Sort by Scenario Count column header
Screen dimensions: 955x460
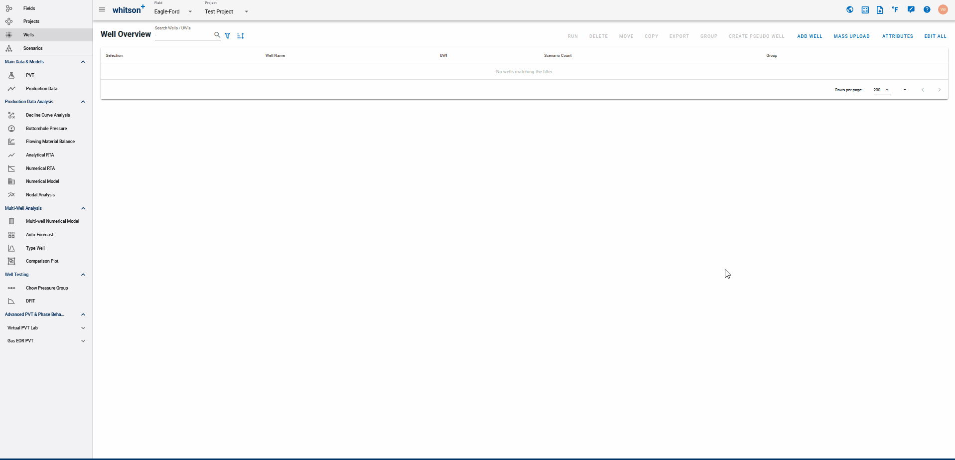click(558, 55)
